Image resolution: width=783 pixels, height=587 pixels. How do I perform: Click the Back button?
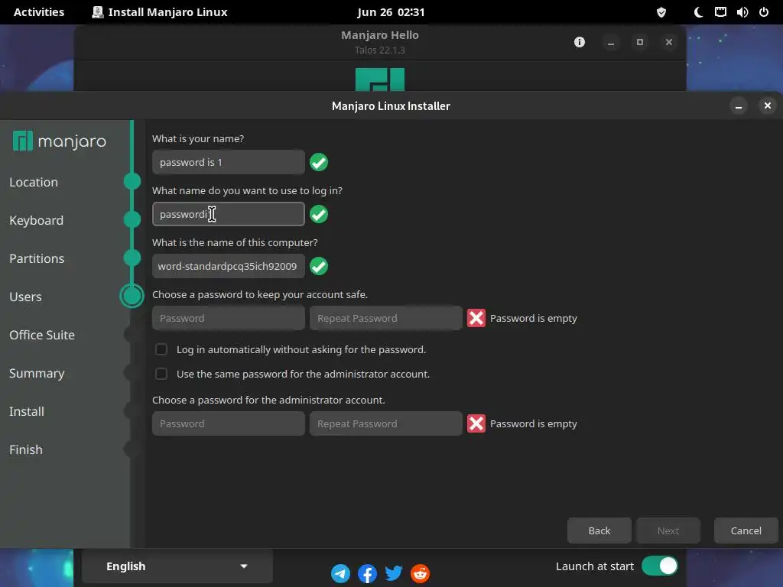tap(599, 530)
